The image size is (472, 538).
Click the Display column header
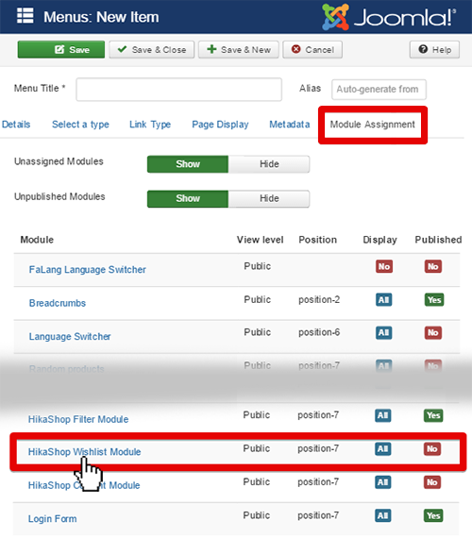(380, 240)
